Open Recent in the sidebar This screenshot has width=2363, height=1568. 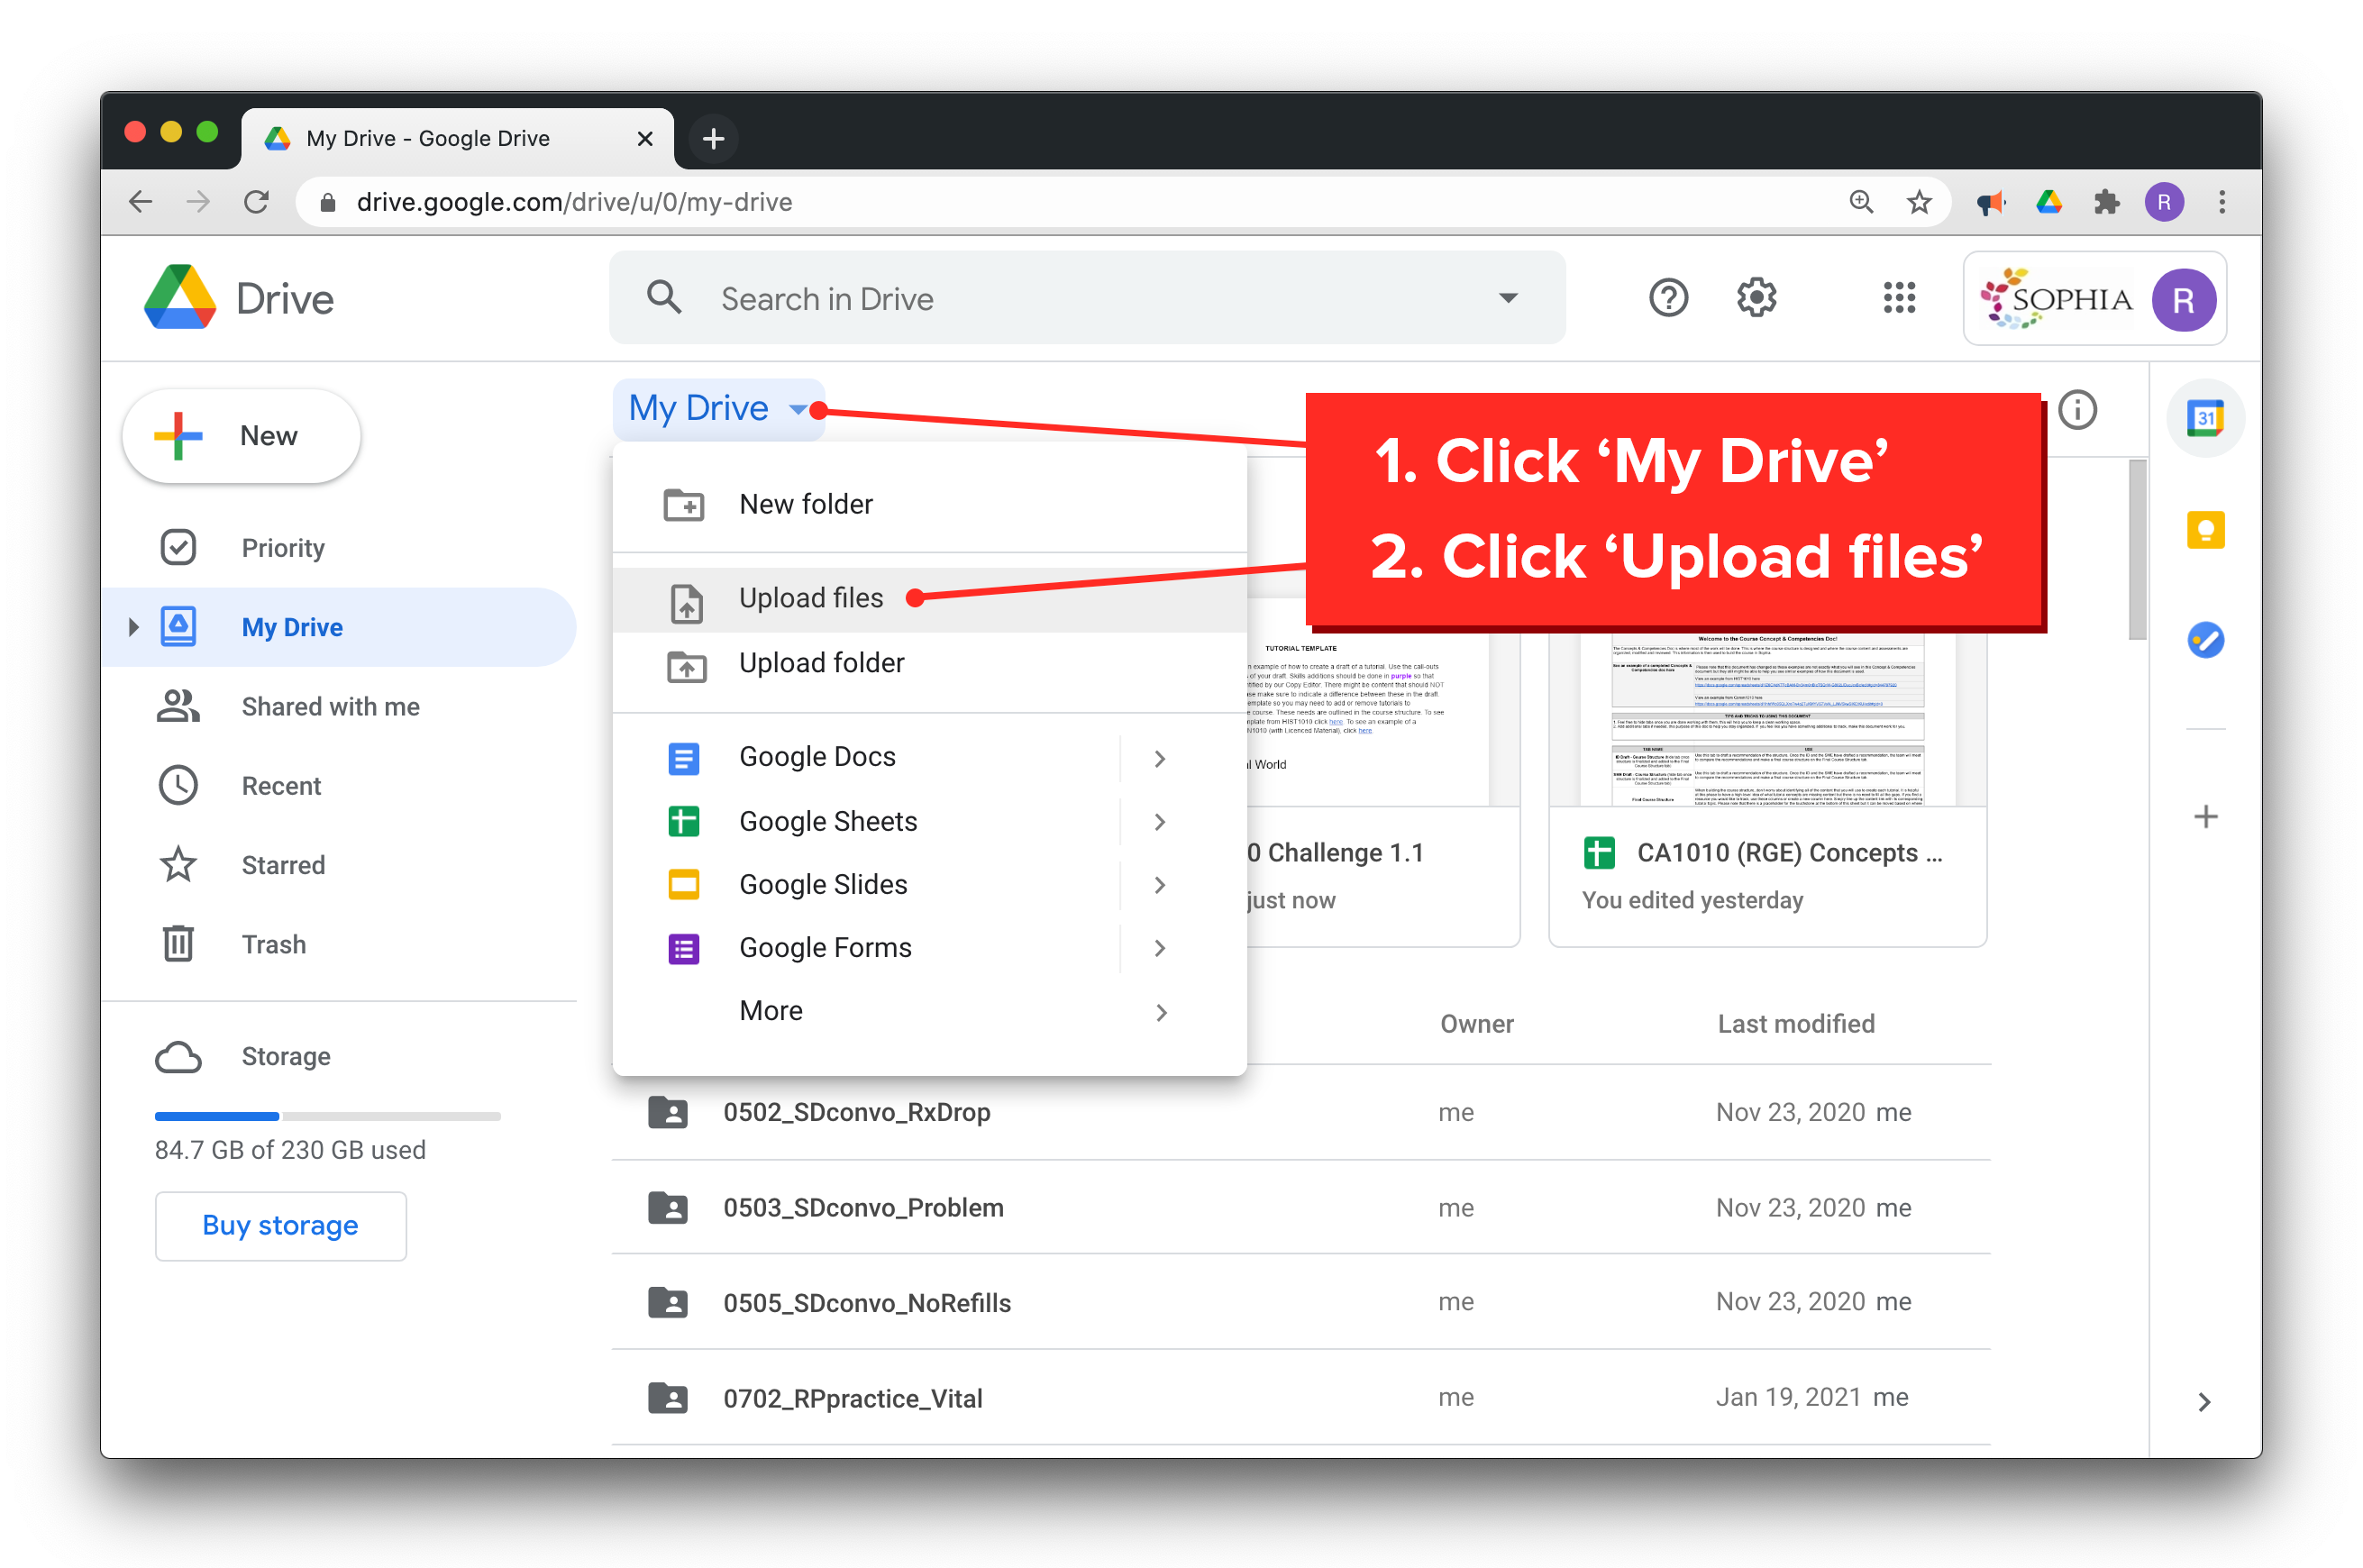tap(340, 786)
